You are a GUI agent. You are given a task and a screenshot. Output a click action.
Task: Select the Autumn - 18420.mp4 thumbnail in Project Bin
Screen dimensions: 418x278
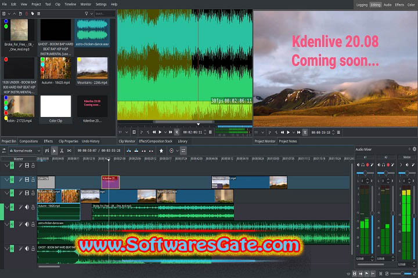(x=56, y=68)
